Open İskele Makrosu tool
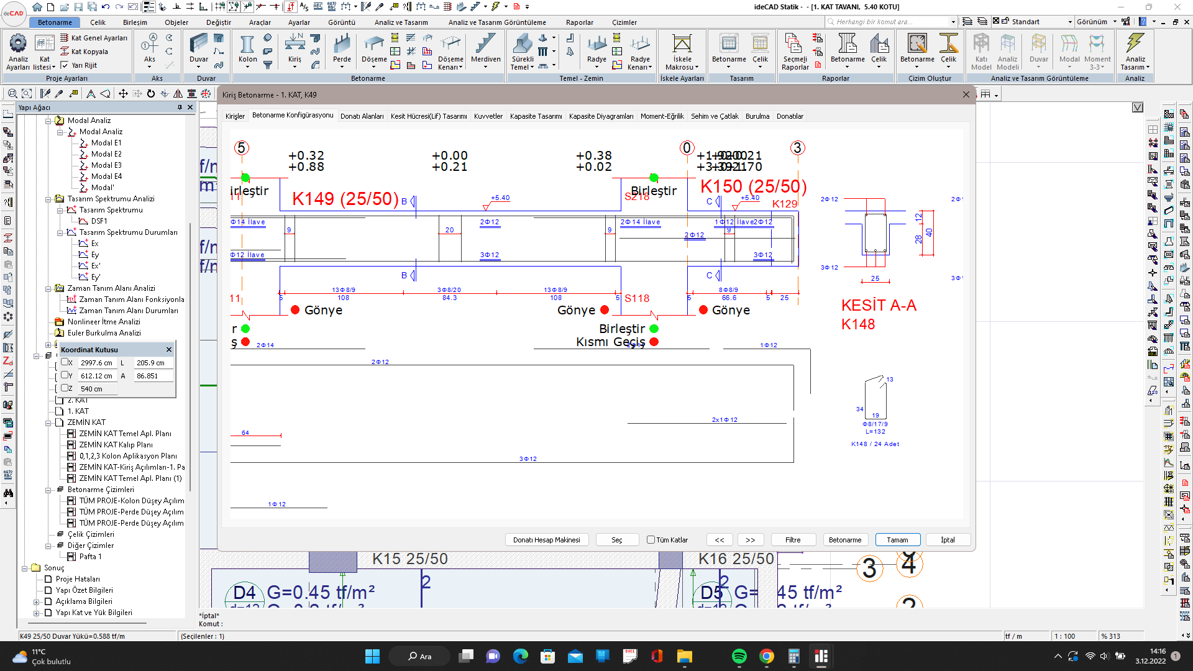The image size is (1193, 671). (682, 51)
